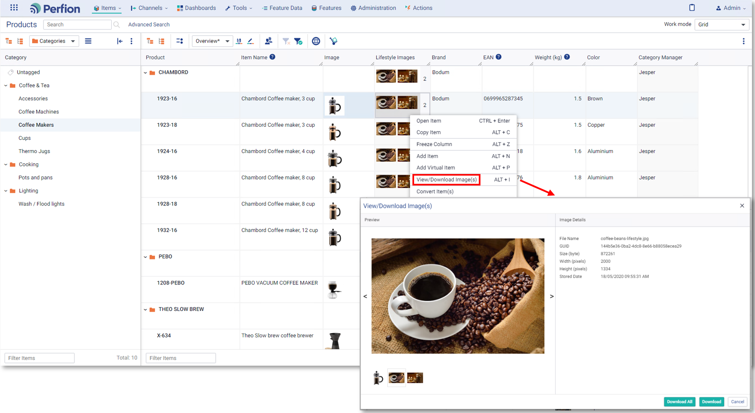This screenshot has height=413, width=755.
Task: Open the app launcher grid icon
Action: (14, 8)
